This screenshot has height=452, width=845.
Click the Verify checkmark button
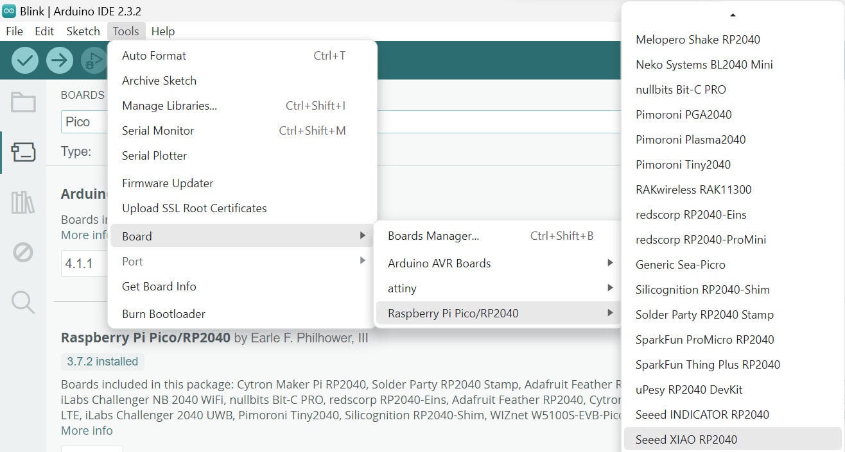[24, 60]
